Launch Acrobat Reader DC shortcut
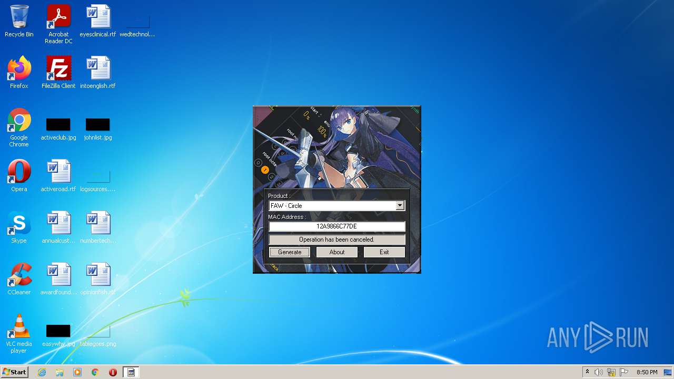 pyautogui.click(x=58, y=24)
